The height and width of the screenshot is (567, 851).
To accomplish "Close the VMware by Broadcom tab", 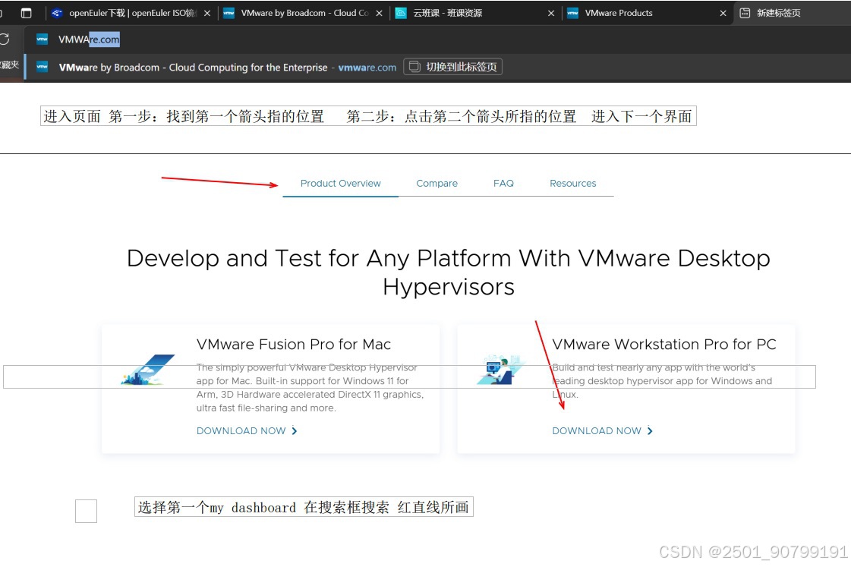I will (379, 13).
